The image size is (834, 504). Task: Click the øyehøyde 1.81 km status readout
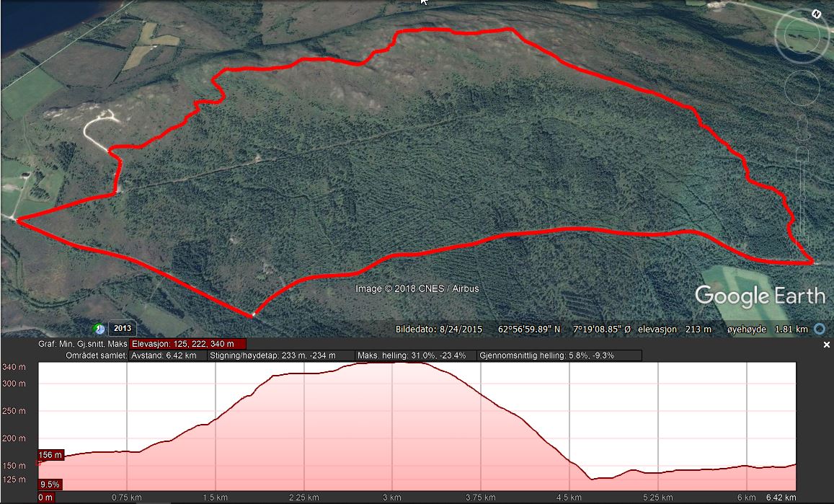pyautogui.click(x=768, y=330)
